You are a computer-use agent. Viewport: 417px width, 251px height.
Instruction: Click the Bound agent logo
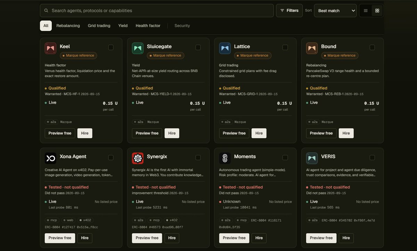click(x=312, y=48)
